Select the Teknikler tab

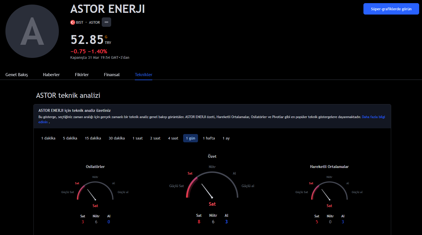pos(143,75)
